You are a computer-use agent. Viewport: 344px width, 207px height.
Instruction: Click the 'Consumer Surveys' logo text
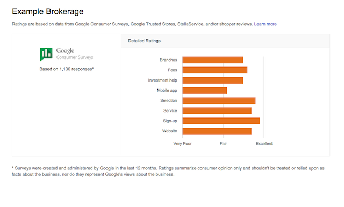tap(75, 57)
